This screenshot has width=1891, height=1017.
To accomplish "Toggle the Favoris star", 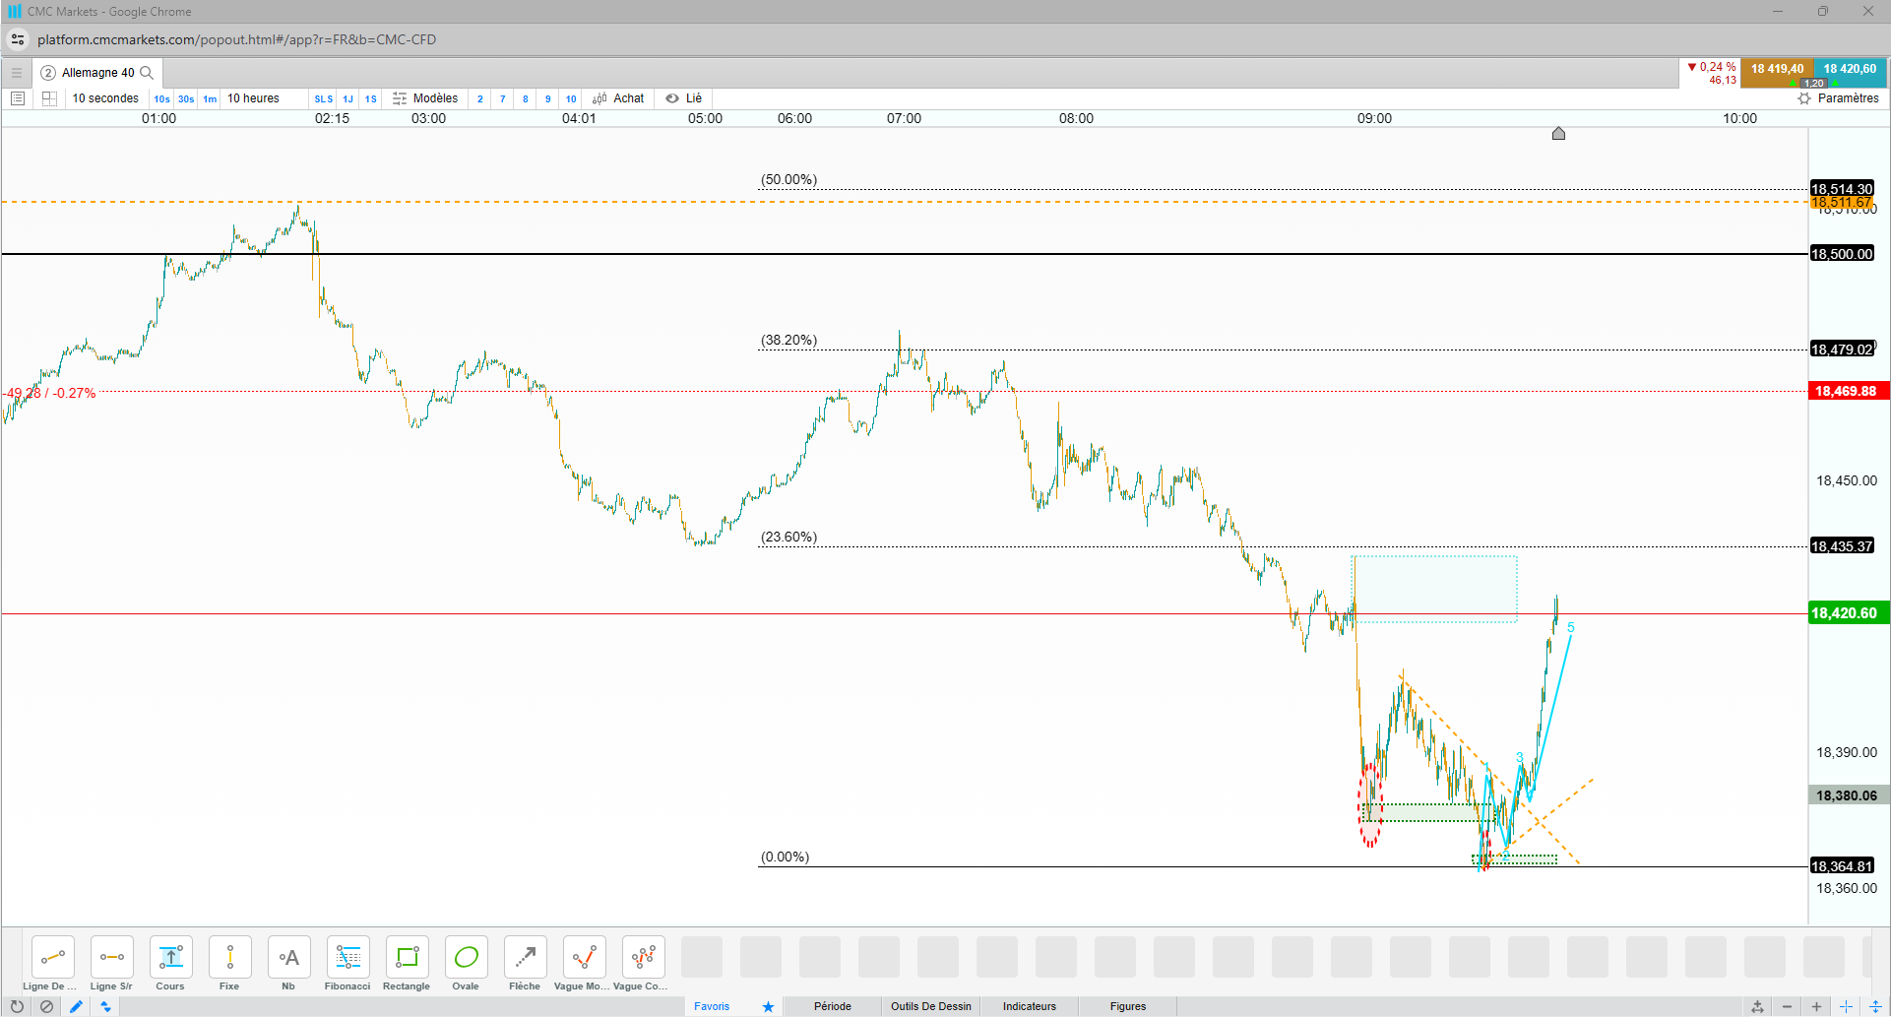I will click(768, 1006).
